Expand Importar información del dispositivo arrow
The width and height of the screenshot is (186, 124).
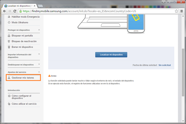tap(39, 54)
